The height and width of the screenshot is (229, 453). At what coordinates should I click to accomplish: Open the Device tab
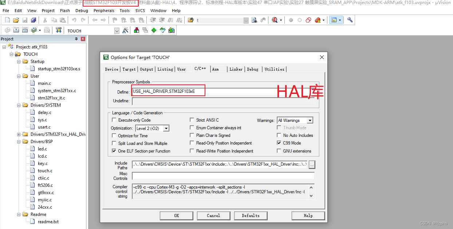(111, 69)
